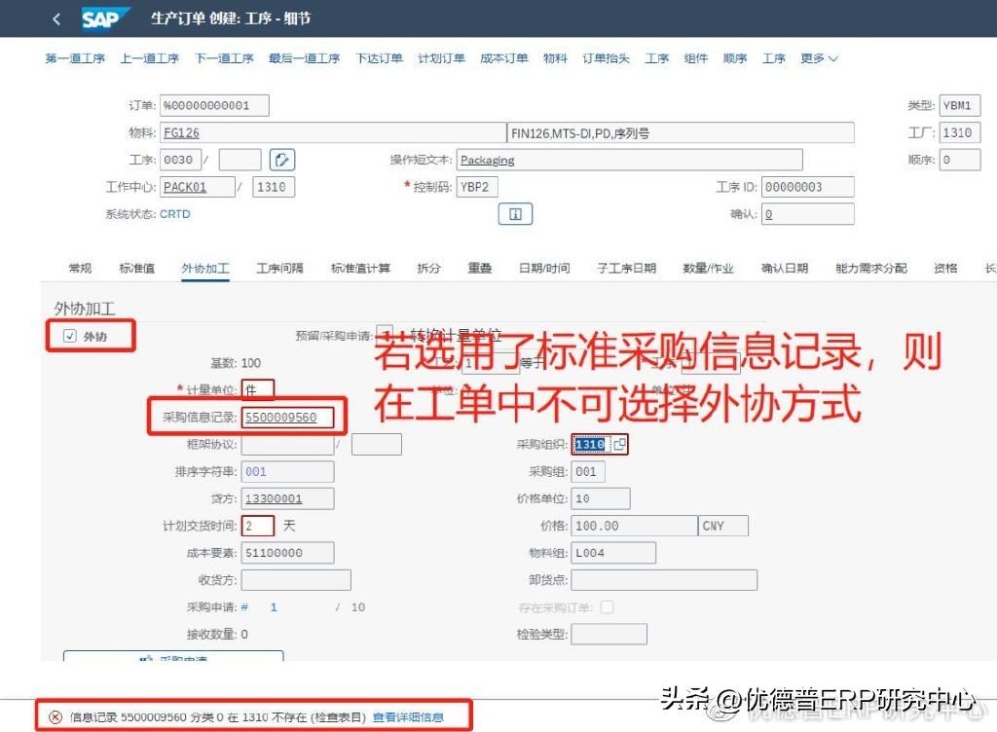Click 组件 in the top menu bar

click(695, 58)
